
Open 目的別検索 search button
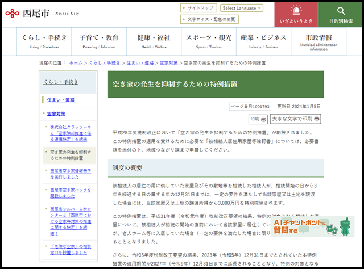point(341,14)
